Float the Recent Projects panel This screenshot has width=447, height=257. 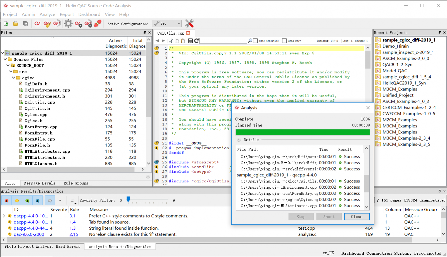pyautogui.click(x=440, y=33)
